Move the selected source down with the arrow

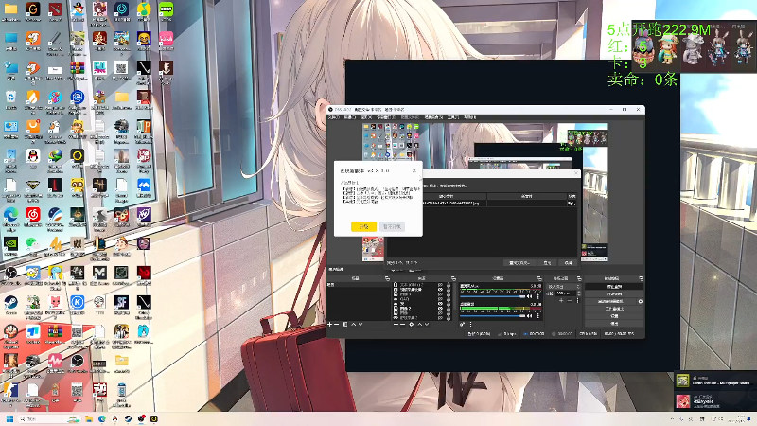427,324
